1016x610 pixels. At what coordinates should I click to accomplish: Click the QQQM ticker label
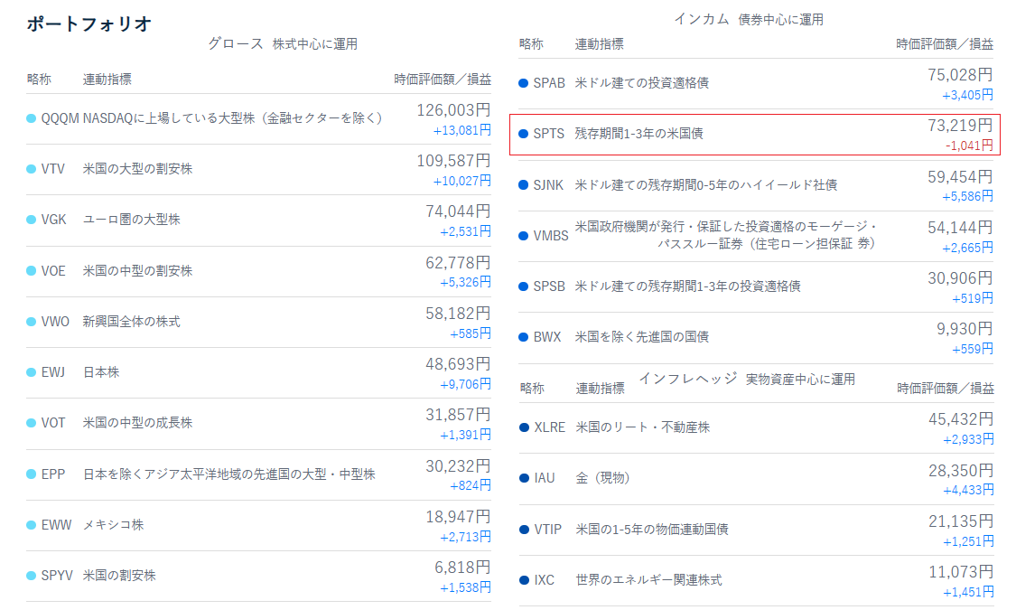tap(61, 118)
